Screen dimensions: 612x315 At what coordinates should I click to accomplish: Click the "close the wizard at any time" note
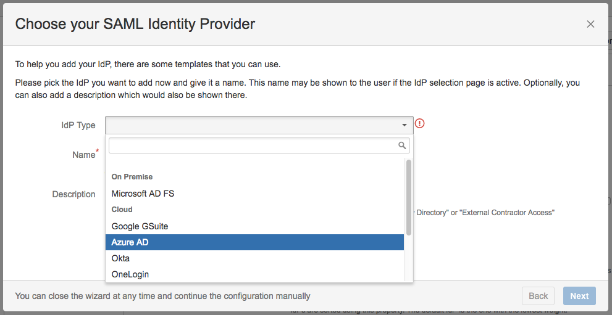(163, 296)
